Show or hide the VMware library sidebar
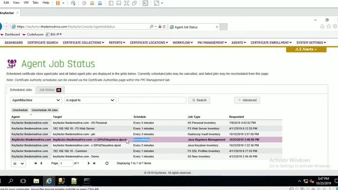 tap(111, 3)
